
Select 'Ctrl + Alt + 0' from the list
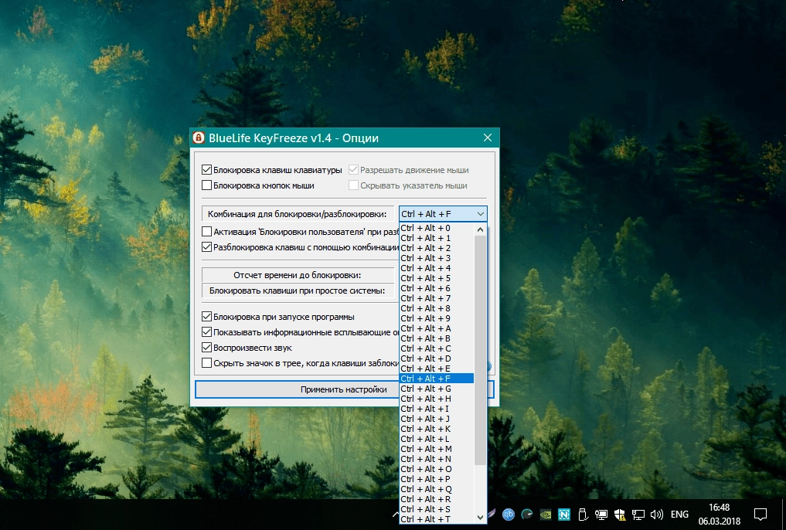pos(437,228)
